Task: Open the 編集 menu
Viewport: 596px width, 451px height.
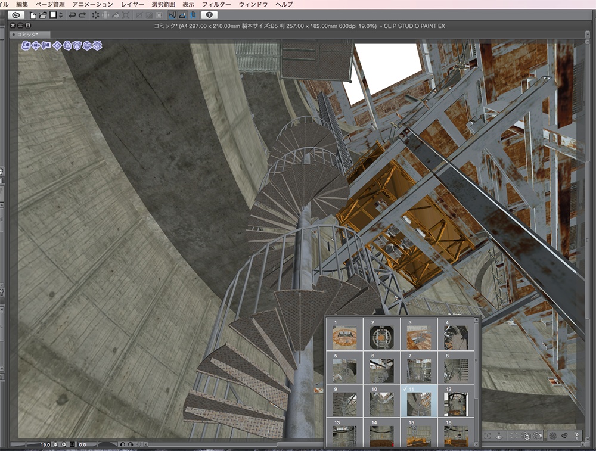Action: [x=22, y=5]
